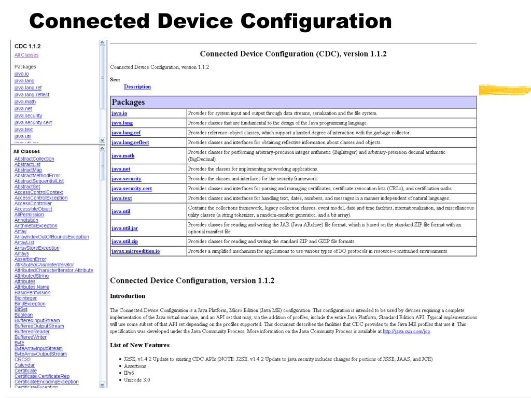Open java.util.zip in the Packages table
The width and height of the screenshot is (531, 398).
click(x=124, y=241)
